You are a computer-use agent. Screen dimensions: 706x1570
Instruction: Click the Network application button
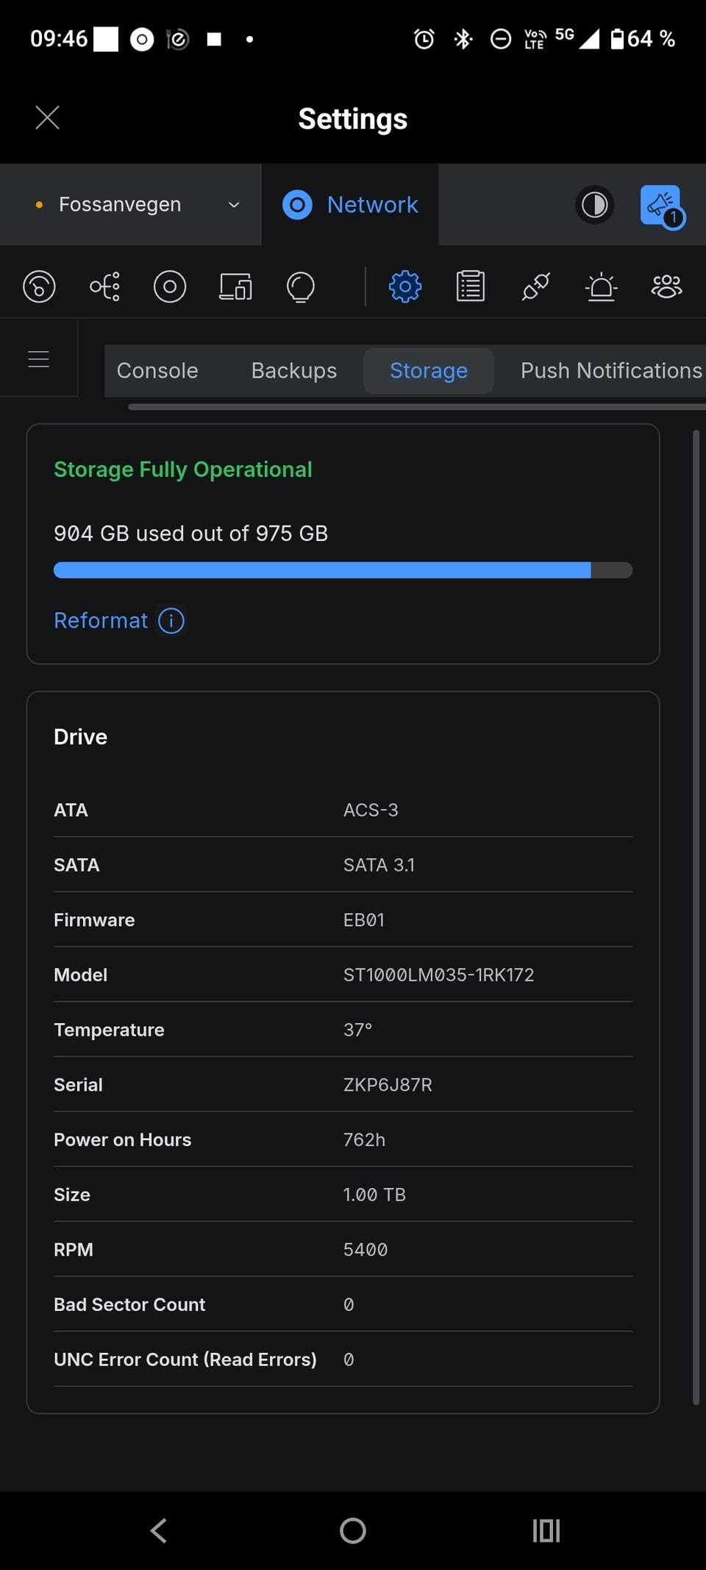[x=350, y=205]
